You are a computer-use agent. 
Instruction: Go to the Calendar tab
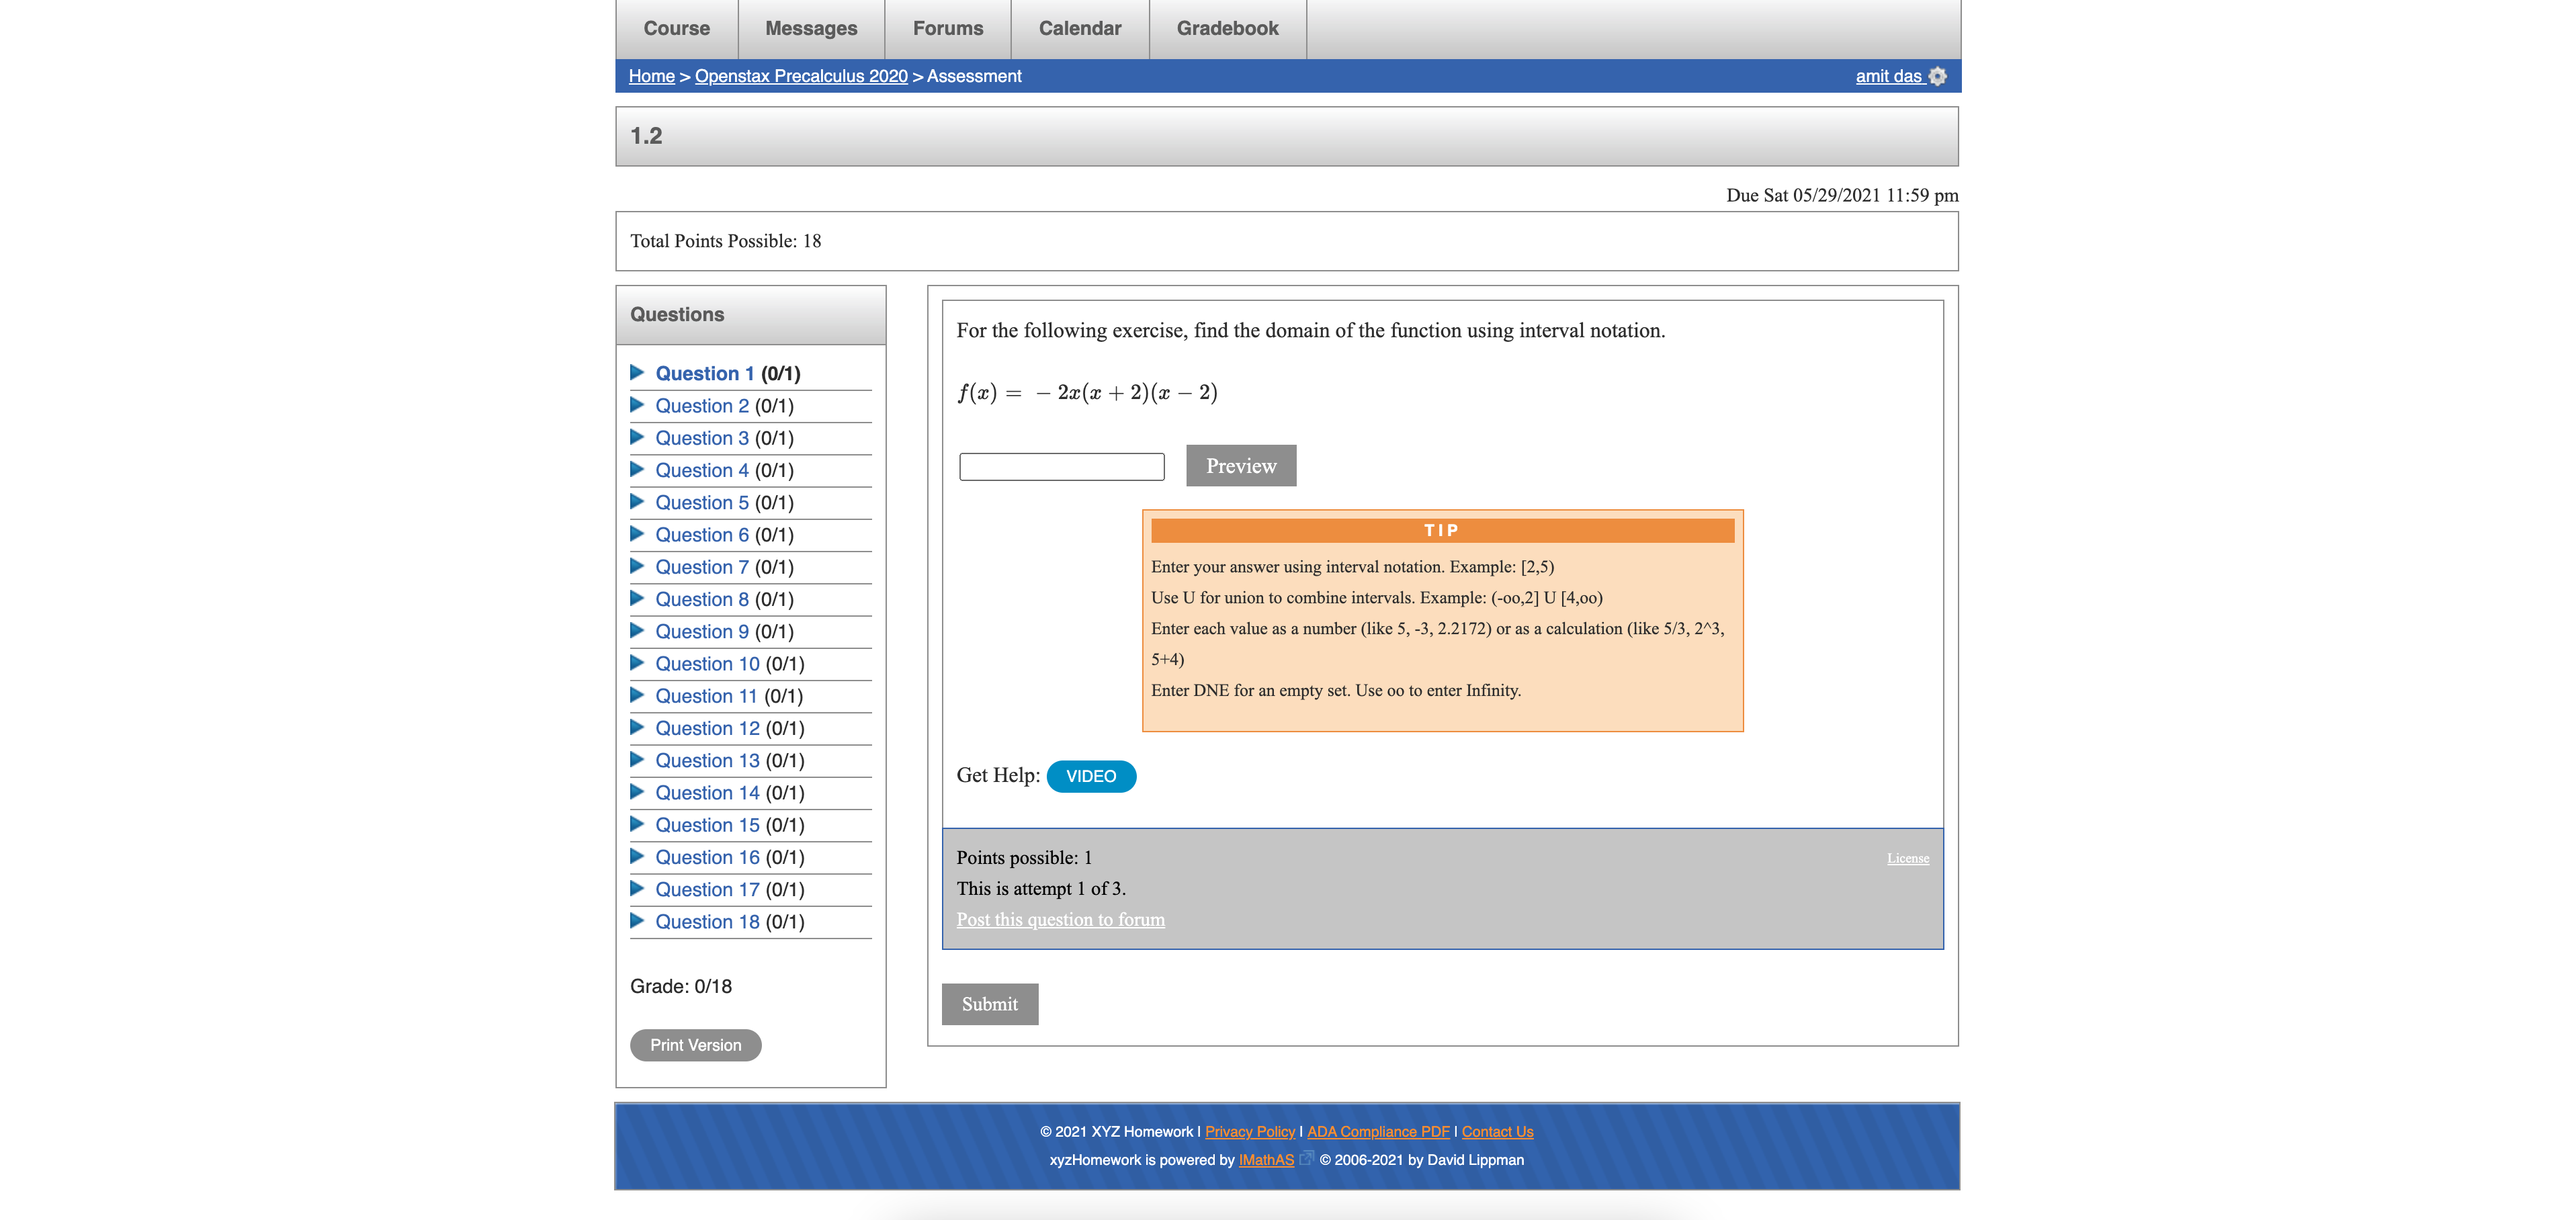(x=1079, y=29)
